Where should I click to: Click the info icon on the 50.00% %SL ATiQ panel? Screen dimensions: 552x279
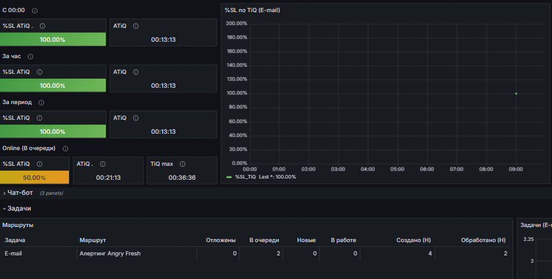pos(40,163)
